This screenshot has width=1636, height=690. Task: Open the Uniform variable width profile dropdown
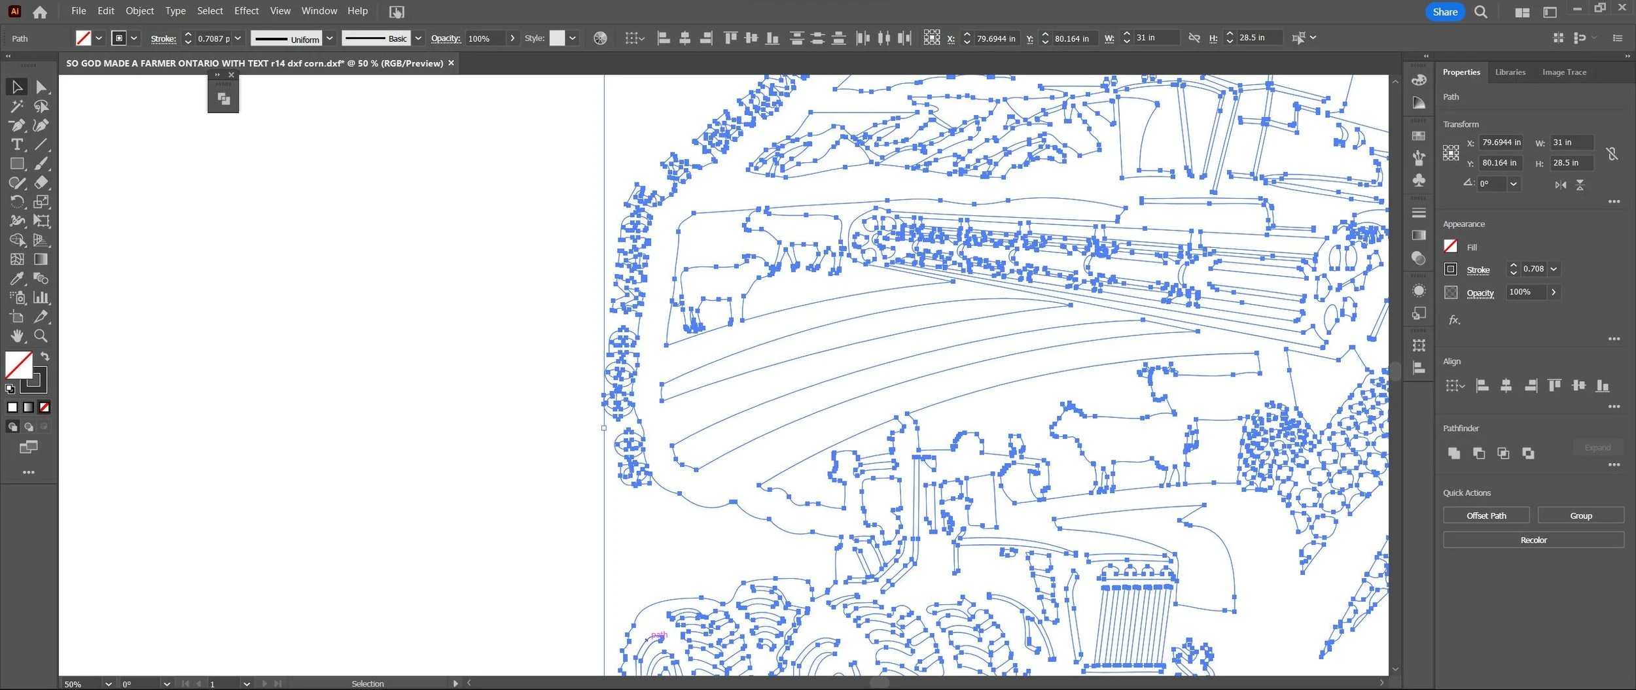(x=330, y=38)
